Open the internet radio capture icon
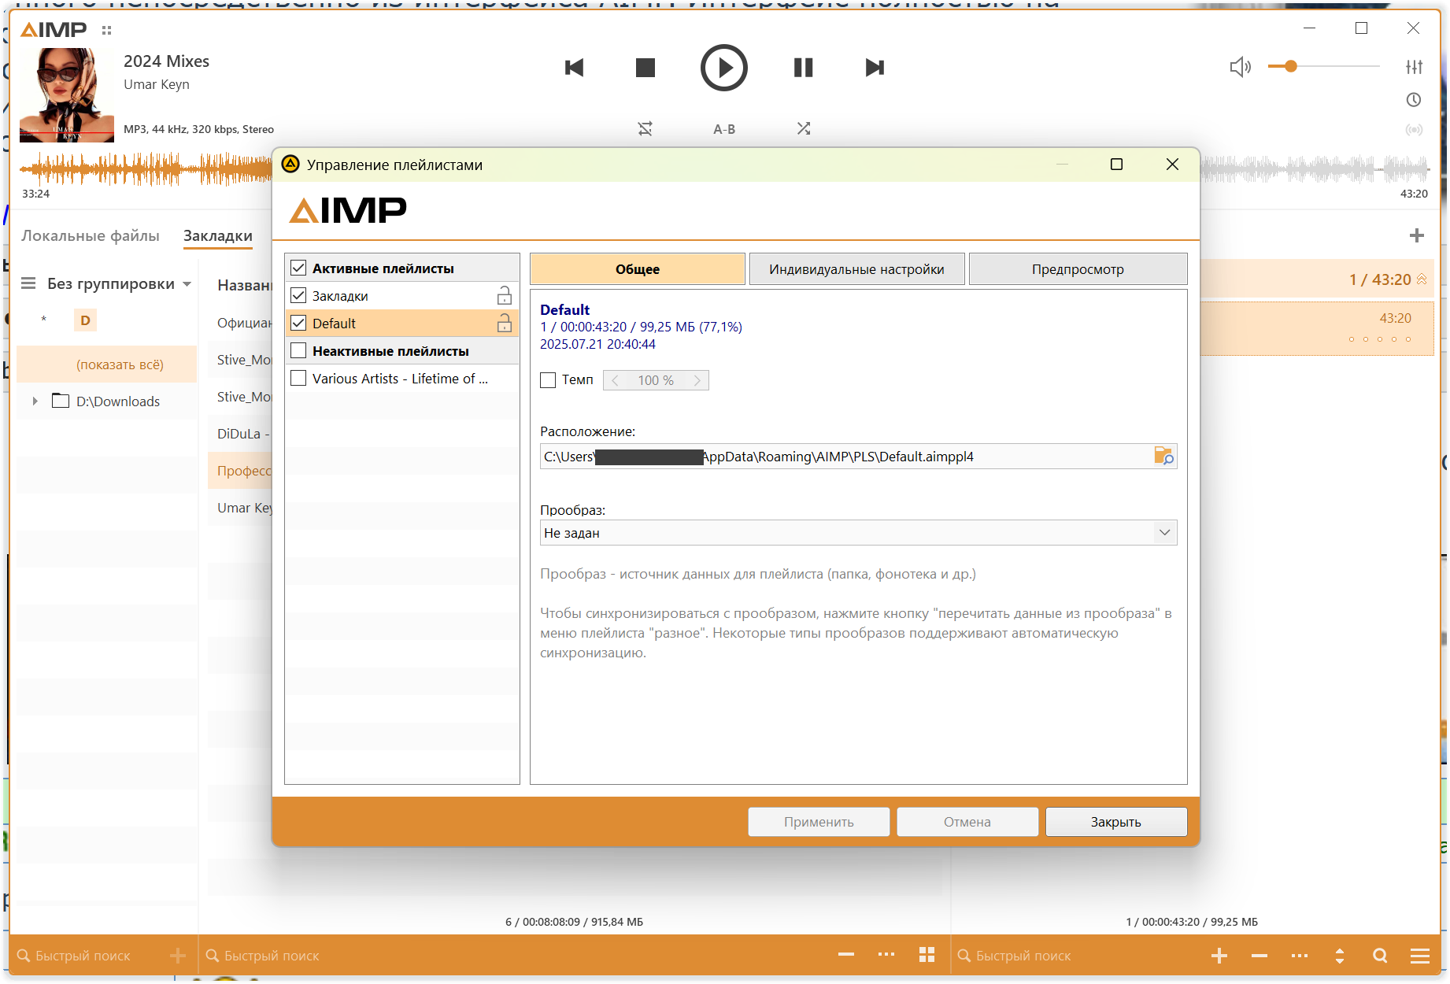Image resolution: width=1450 pixels, height=984 pixels. coord(1415,130)
